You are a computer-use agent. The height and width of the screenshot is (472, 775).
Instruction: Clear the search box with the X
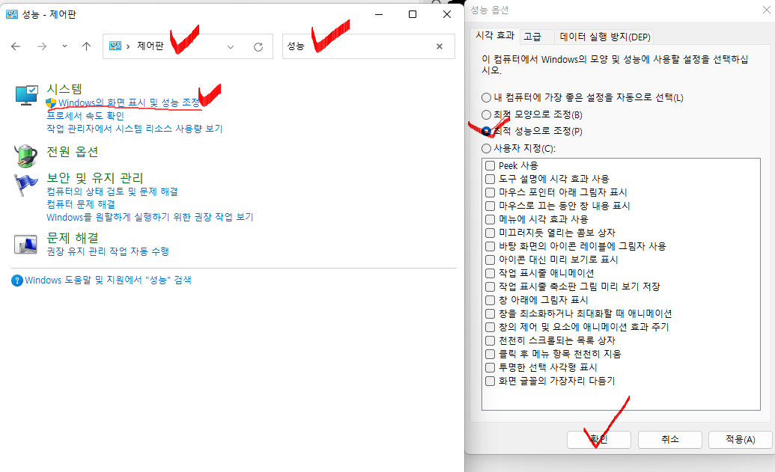pyautogui.click(x=440, y=46)
